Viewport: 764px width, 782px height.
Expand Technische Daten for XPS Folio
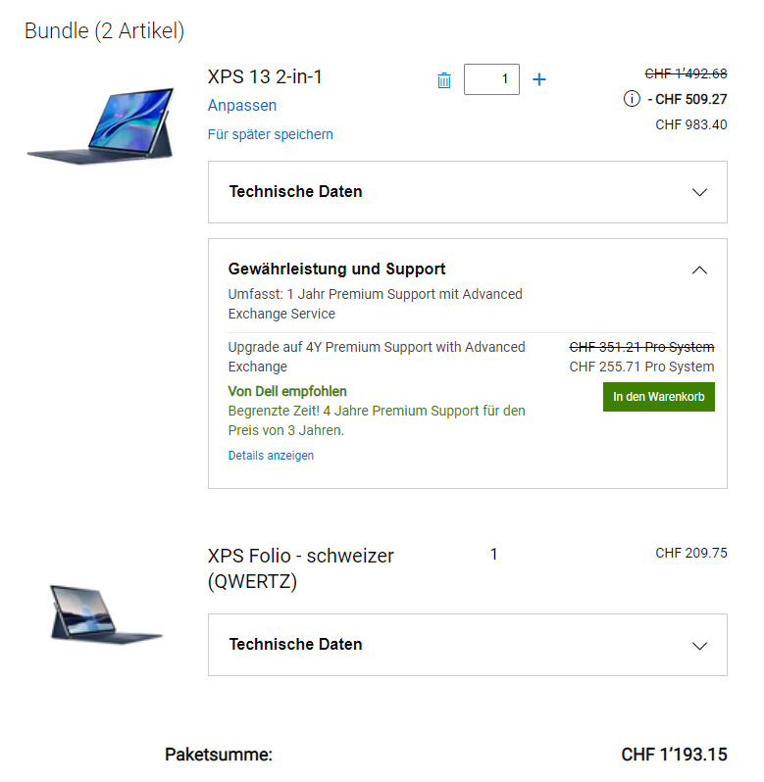[699, 645]
